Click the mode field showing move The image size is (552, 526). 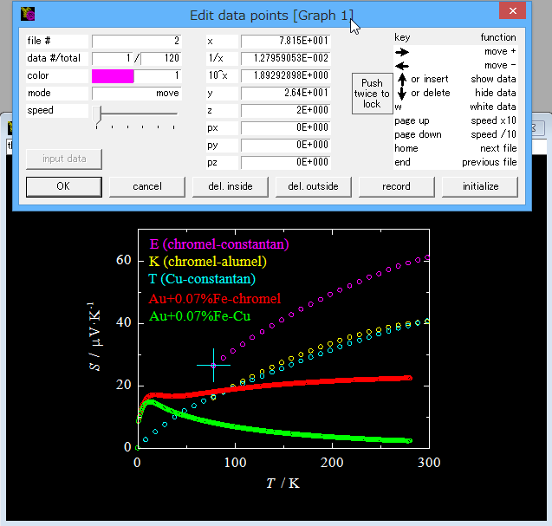pyautogui.click(x=137, y=93)
